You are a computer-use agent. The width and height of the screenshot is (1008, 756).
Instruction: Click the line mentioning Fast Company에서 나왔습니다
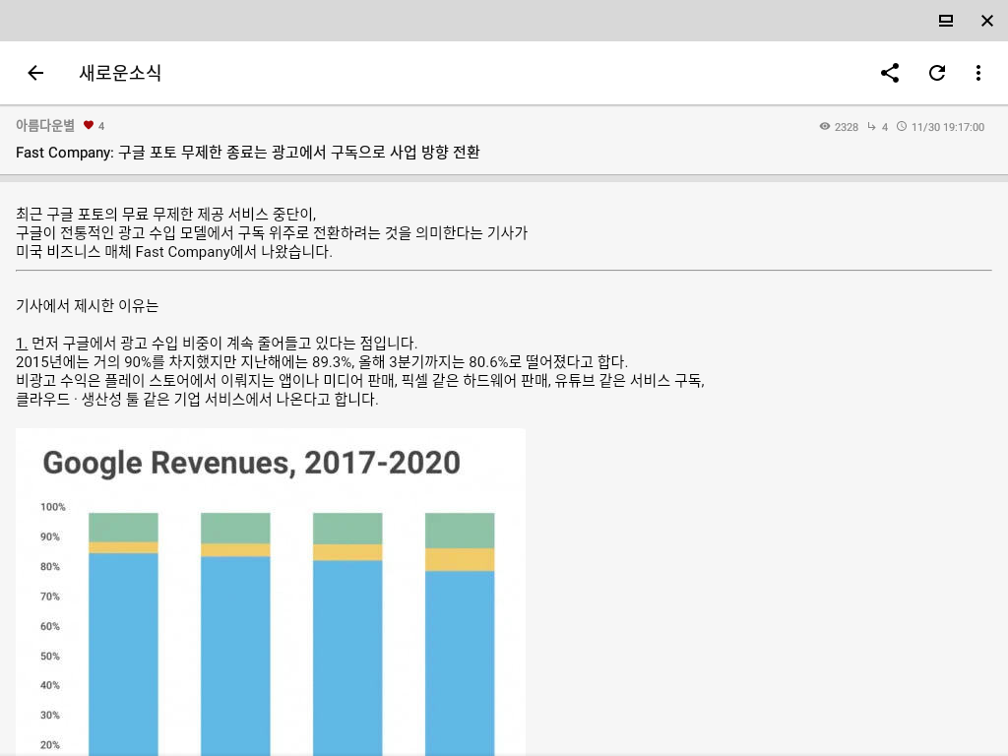(x=174, y=251)
